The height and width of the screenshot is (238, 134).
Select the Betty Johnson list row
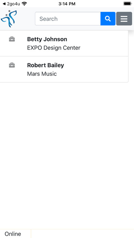pyautogui.click(x=64, y=43)
